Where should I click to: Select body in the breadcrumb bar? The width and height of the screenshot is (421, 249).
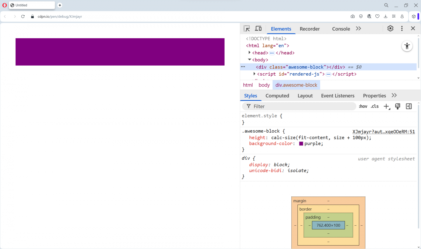click(x=264, y=85)
